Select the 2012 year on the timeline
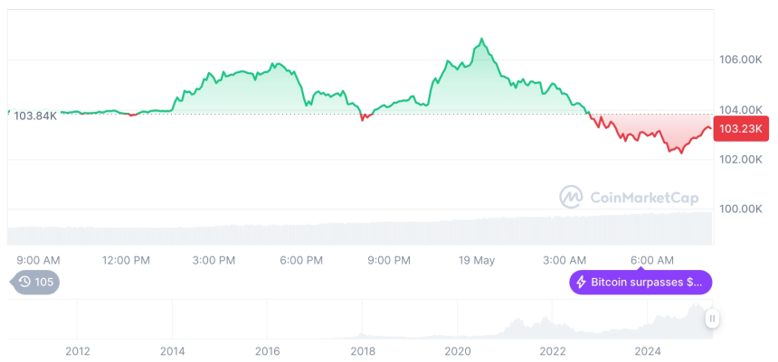778x362 pixels. pos(78,350)
